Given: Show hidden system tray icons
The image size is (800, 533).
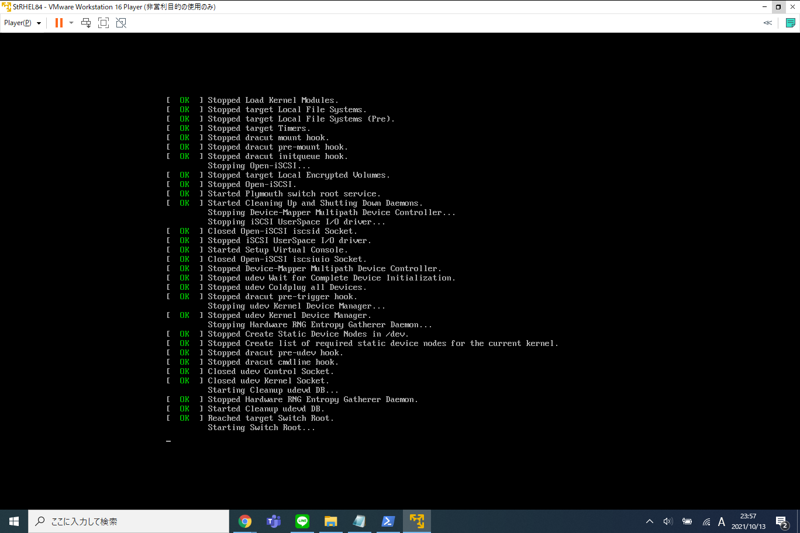Looking at the screenshot, I should point(650,521).
